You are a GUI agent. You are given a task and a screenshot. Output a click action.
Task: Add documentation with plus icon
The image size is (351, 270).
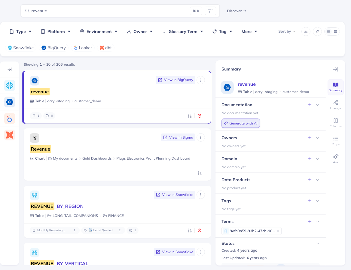[310, 105]
